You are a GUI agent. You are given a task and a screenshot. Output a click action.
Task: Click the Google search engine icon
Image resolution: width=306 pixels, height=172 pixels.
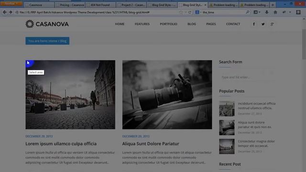tap(197, 12)
